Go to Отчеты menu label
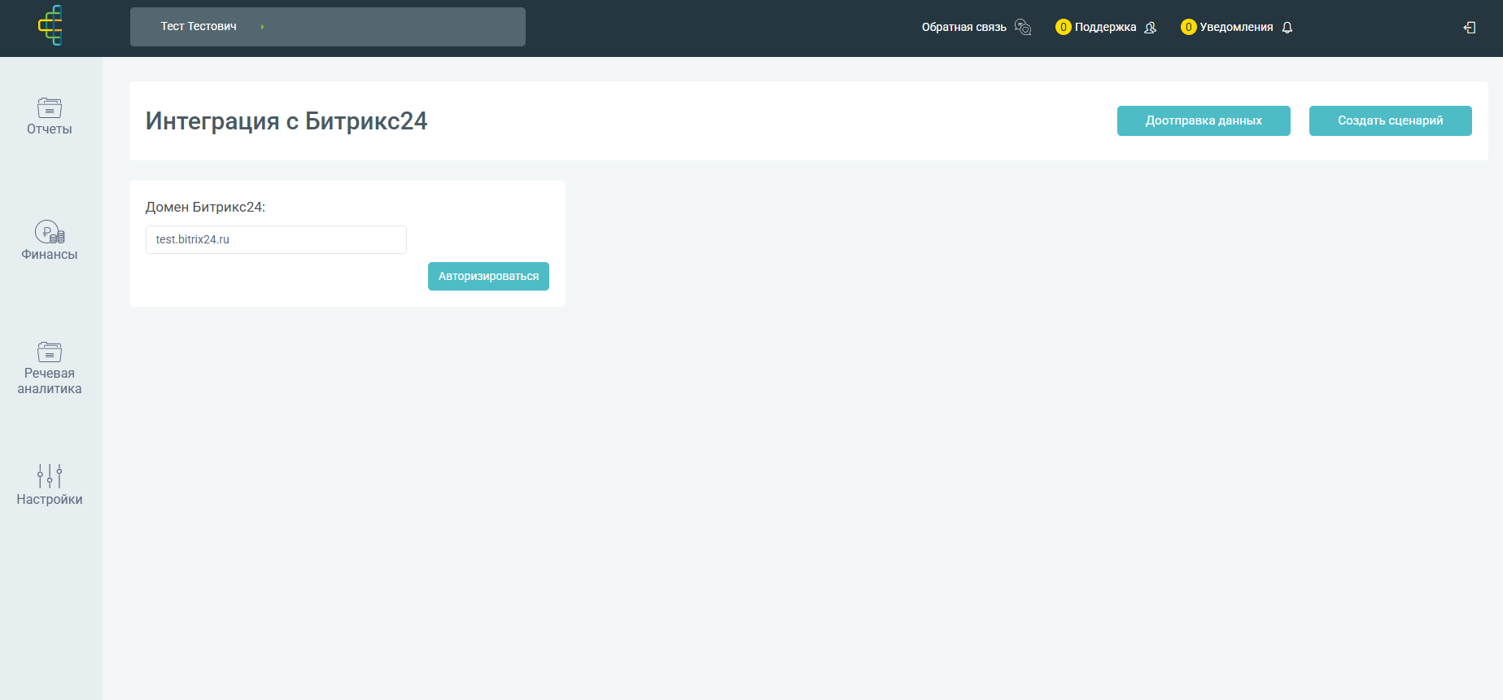 pyautogui.click(x=50, y=129)
